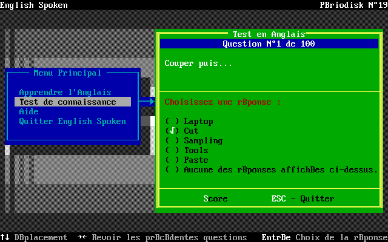Click the left-right arrows review hint
This screenshot has width=388, height=242.
pyautogui.click(x=82, y=237)
